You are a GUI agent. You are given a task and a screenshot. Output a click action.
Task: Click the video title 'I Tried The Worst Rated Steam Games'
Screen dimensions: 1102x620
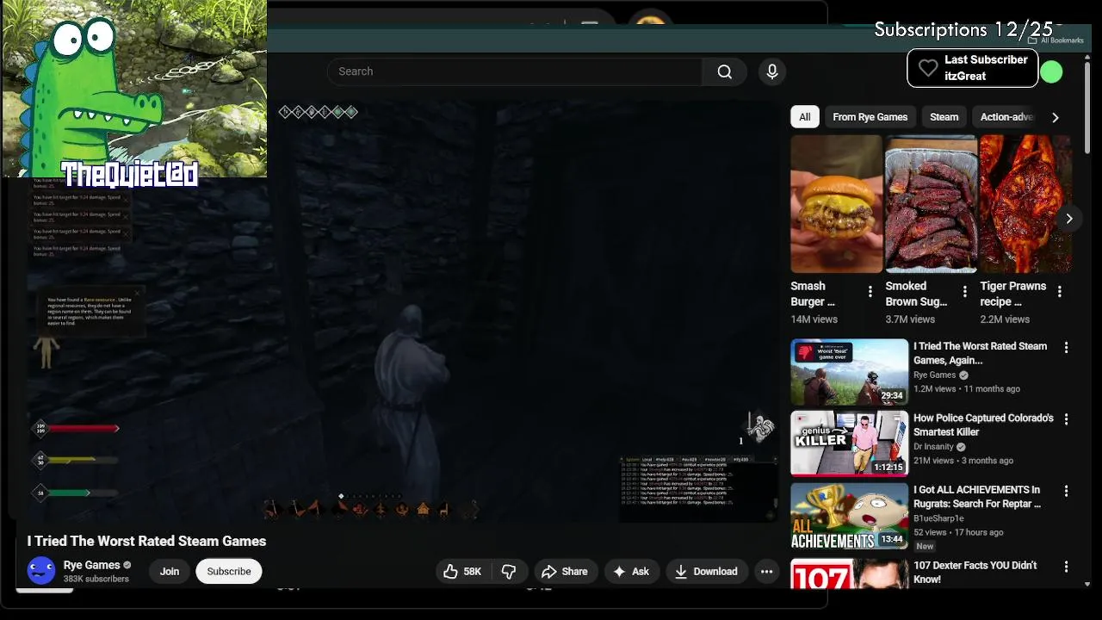(x=146, y=541)
